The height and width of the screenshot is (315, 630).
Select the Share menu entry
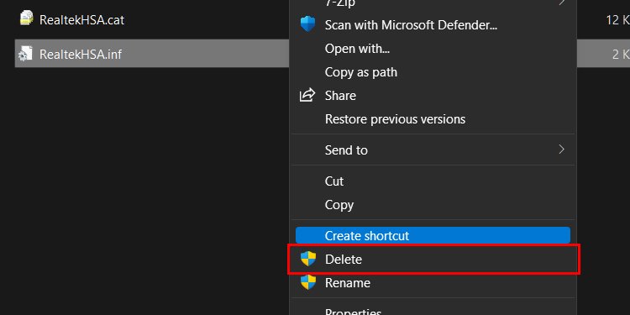pyautogui.click(x=433, y=96)
